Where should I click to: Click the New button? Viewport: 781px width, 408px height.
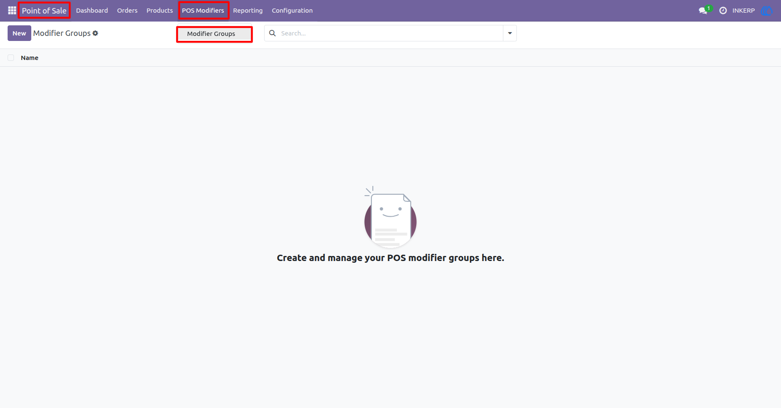(x=19, y=33)
